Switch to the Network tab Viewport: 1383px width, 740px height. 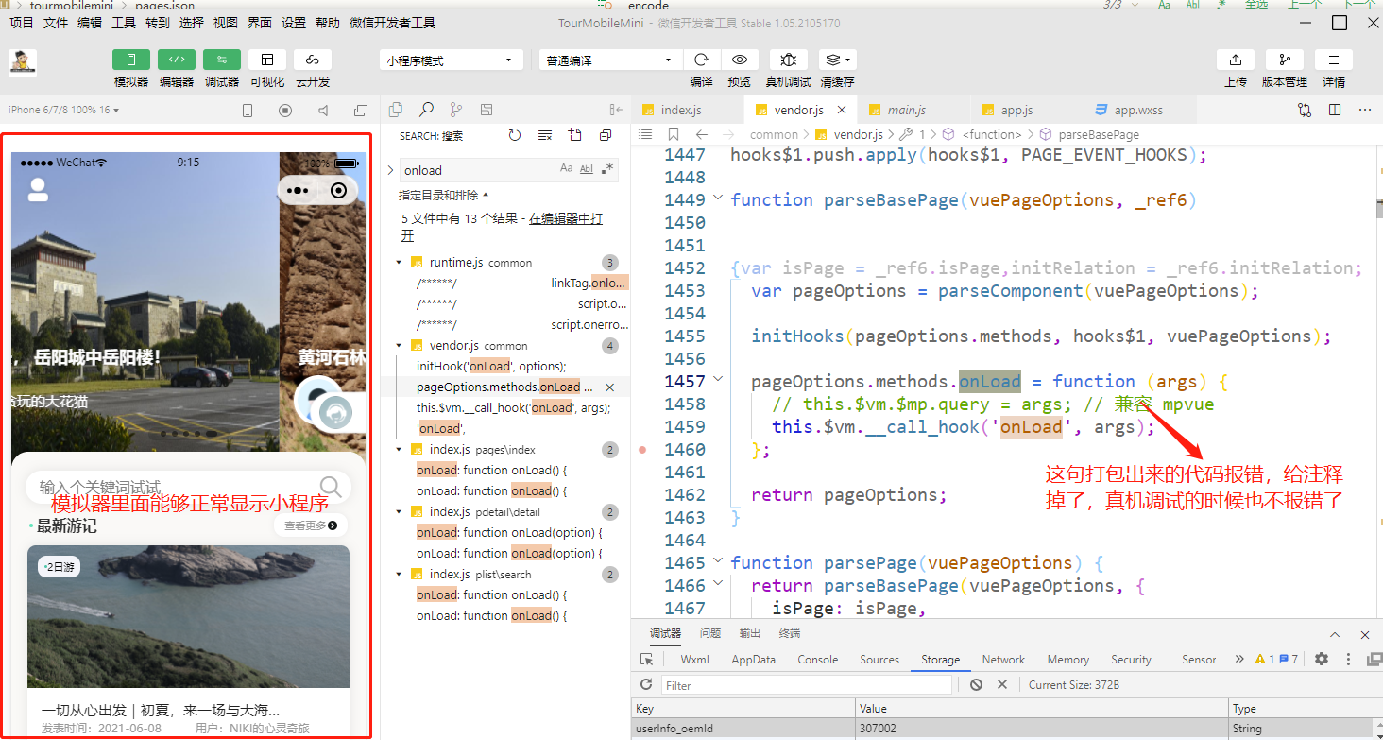click(1003, 660)
